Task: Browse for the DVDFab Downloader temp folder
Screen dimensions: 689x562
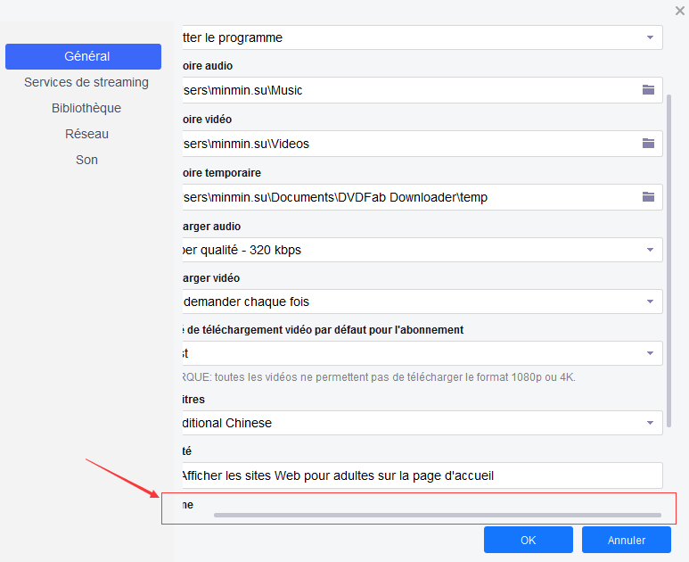Action: [x=648, y=197]
